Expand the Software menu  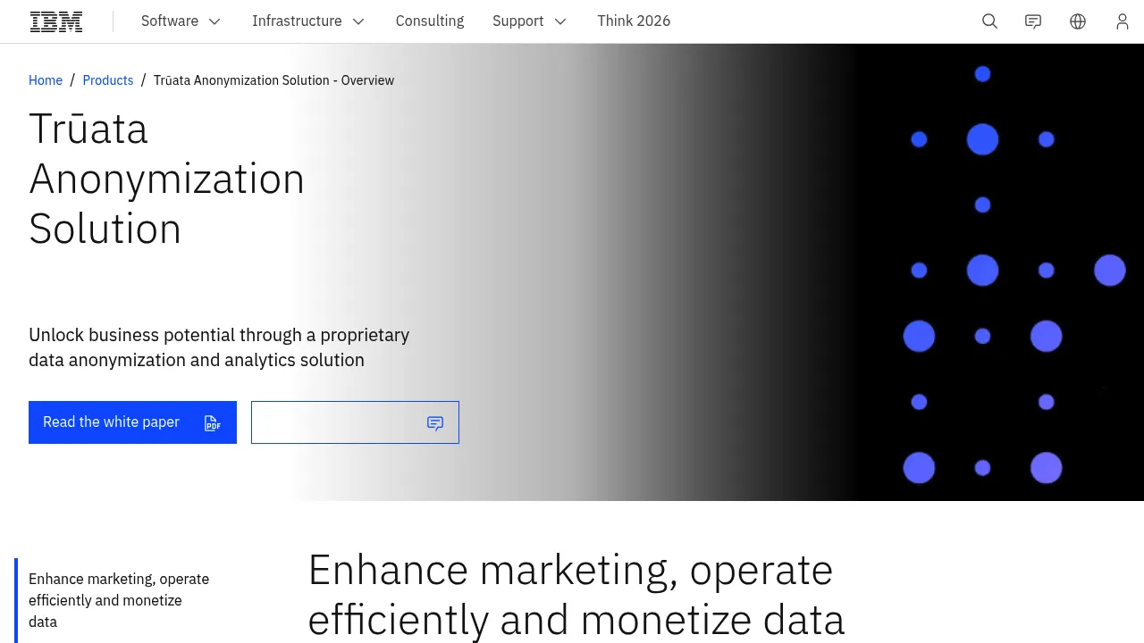(181, 21)
